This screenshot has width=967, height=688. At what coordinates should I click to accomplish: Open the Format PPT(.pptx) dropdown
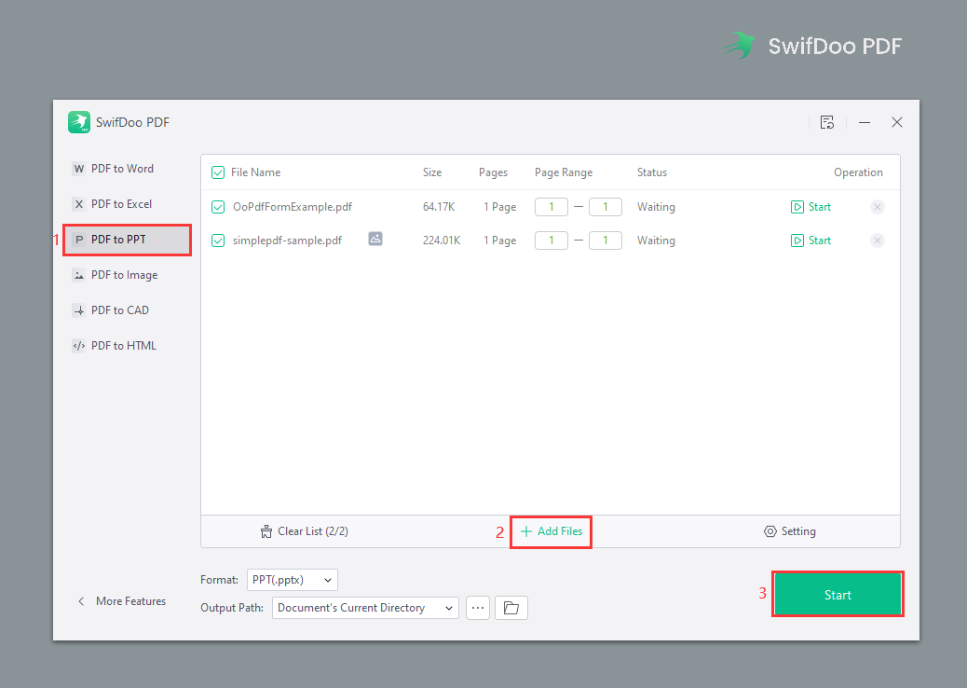click(293, 580)
